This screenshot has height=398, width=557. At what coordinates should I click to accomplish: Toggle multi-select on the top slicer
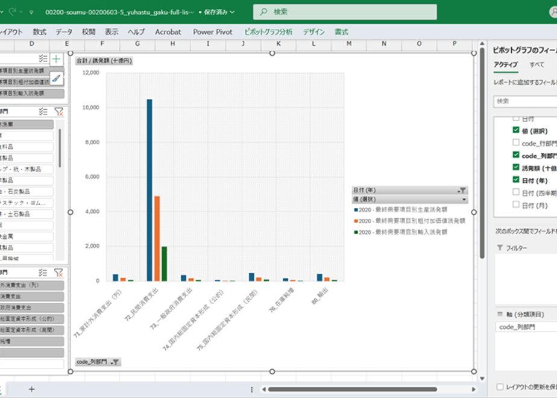(x=43, y=58)
